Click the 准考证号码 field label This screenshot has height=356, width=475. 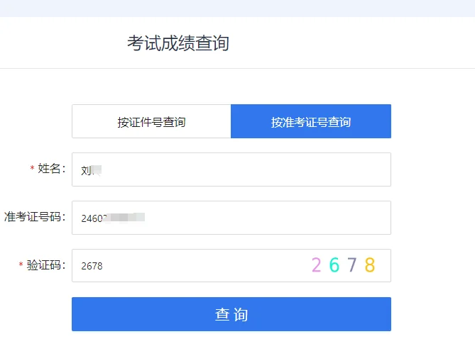35,217
